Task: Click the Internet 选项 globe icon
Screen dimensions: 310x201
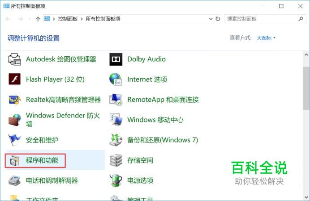Action: (x=116, y=79)
